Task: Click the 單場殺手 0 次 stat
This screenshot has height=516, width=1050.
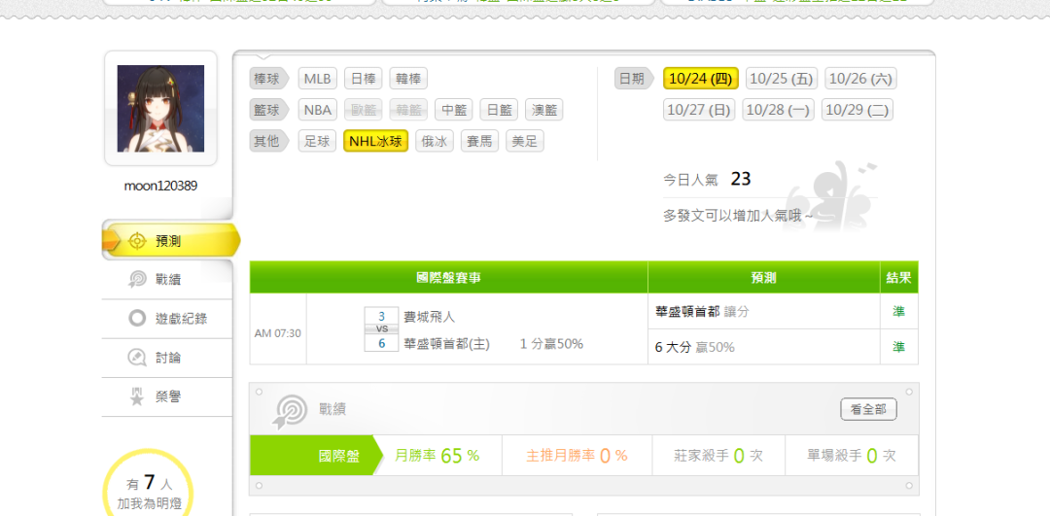Action: point(851,456)
